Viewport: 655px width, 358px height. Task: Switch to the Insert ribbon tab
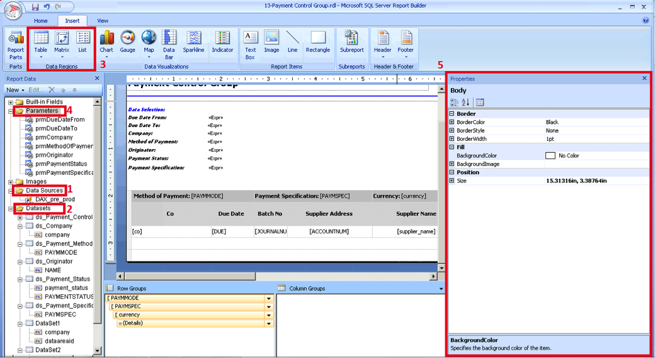coord(72,20)
